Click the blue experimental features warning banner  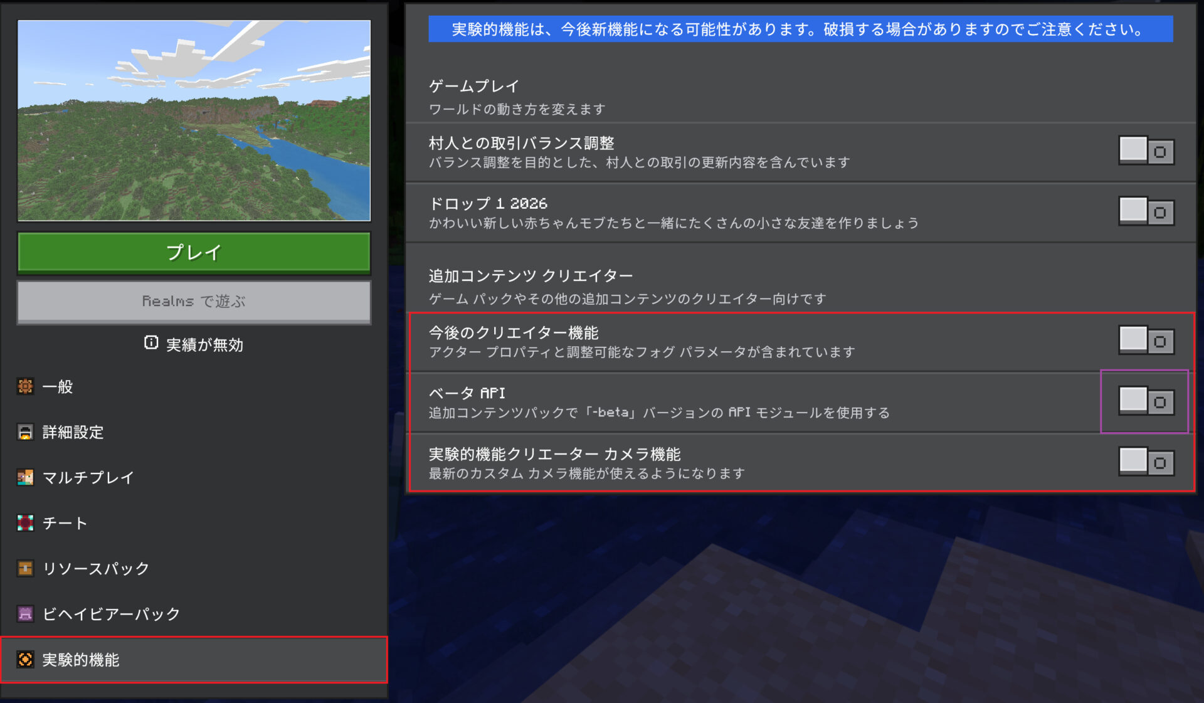coord(800,29)
